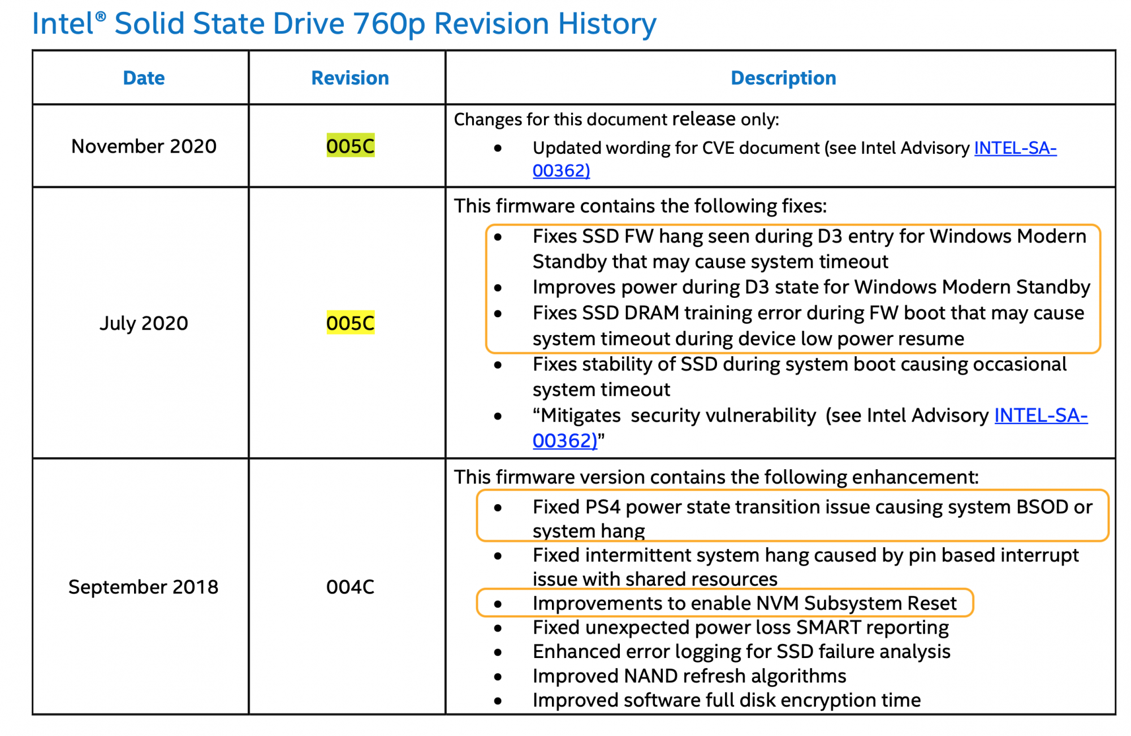Image resolution: width=1131 pixels, height=736 pixels.
Task: Click 'Updated wording for CVE document' bullet
Action: point(795,159)
